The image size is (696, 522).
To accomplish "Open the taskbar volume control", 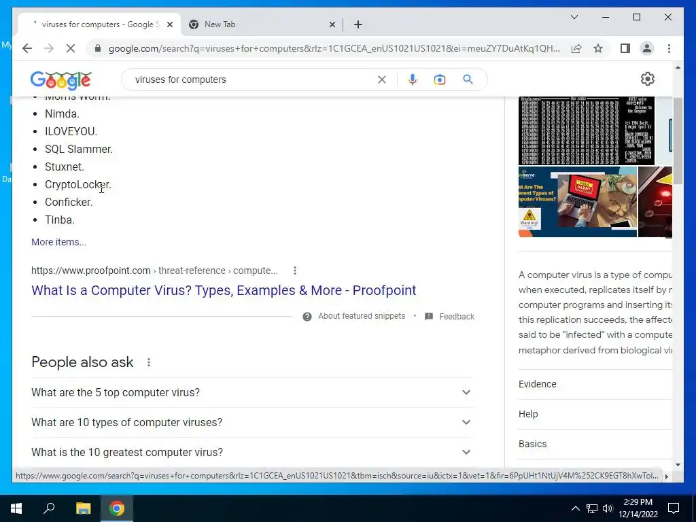I will point(608,508).
